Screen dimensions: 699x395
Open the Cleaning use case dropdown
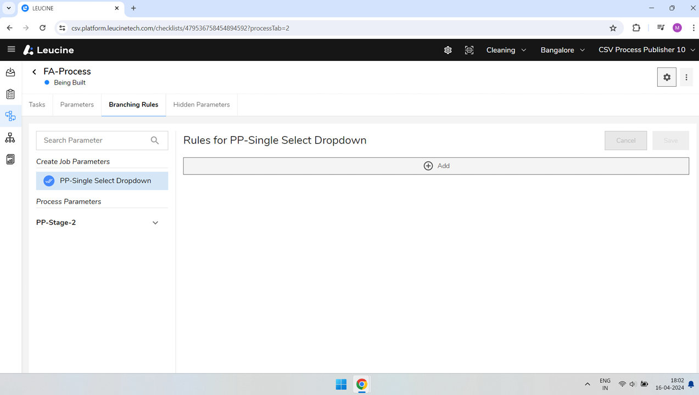pos(506,50)
